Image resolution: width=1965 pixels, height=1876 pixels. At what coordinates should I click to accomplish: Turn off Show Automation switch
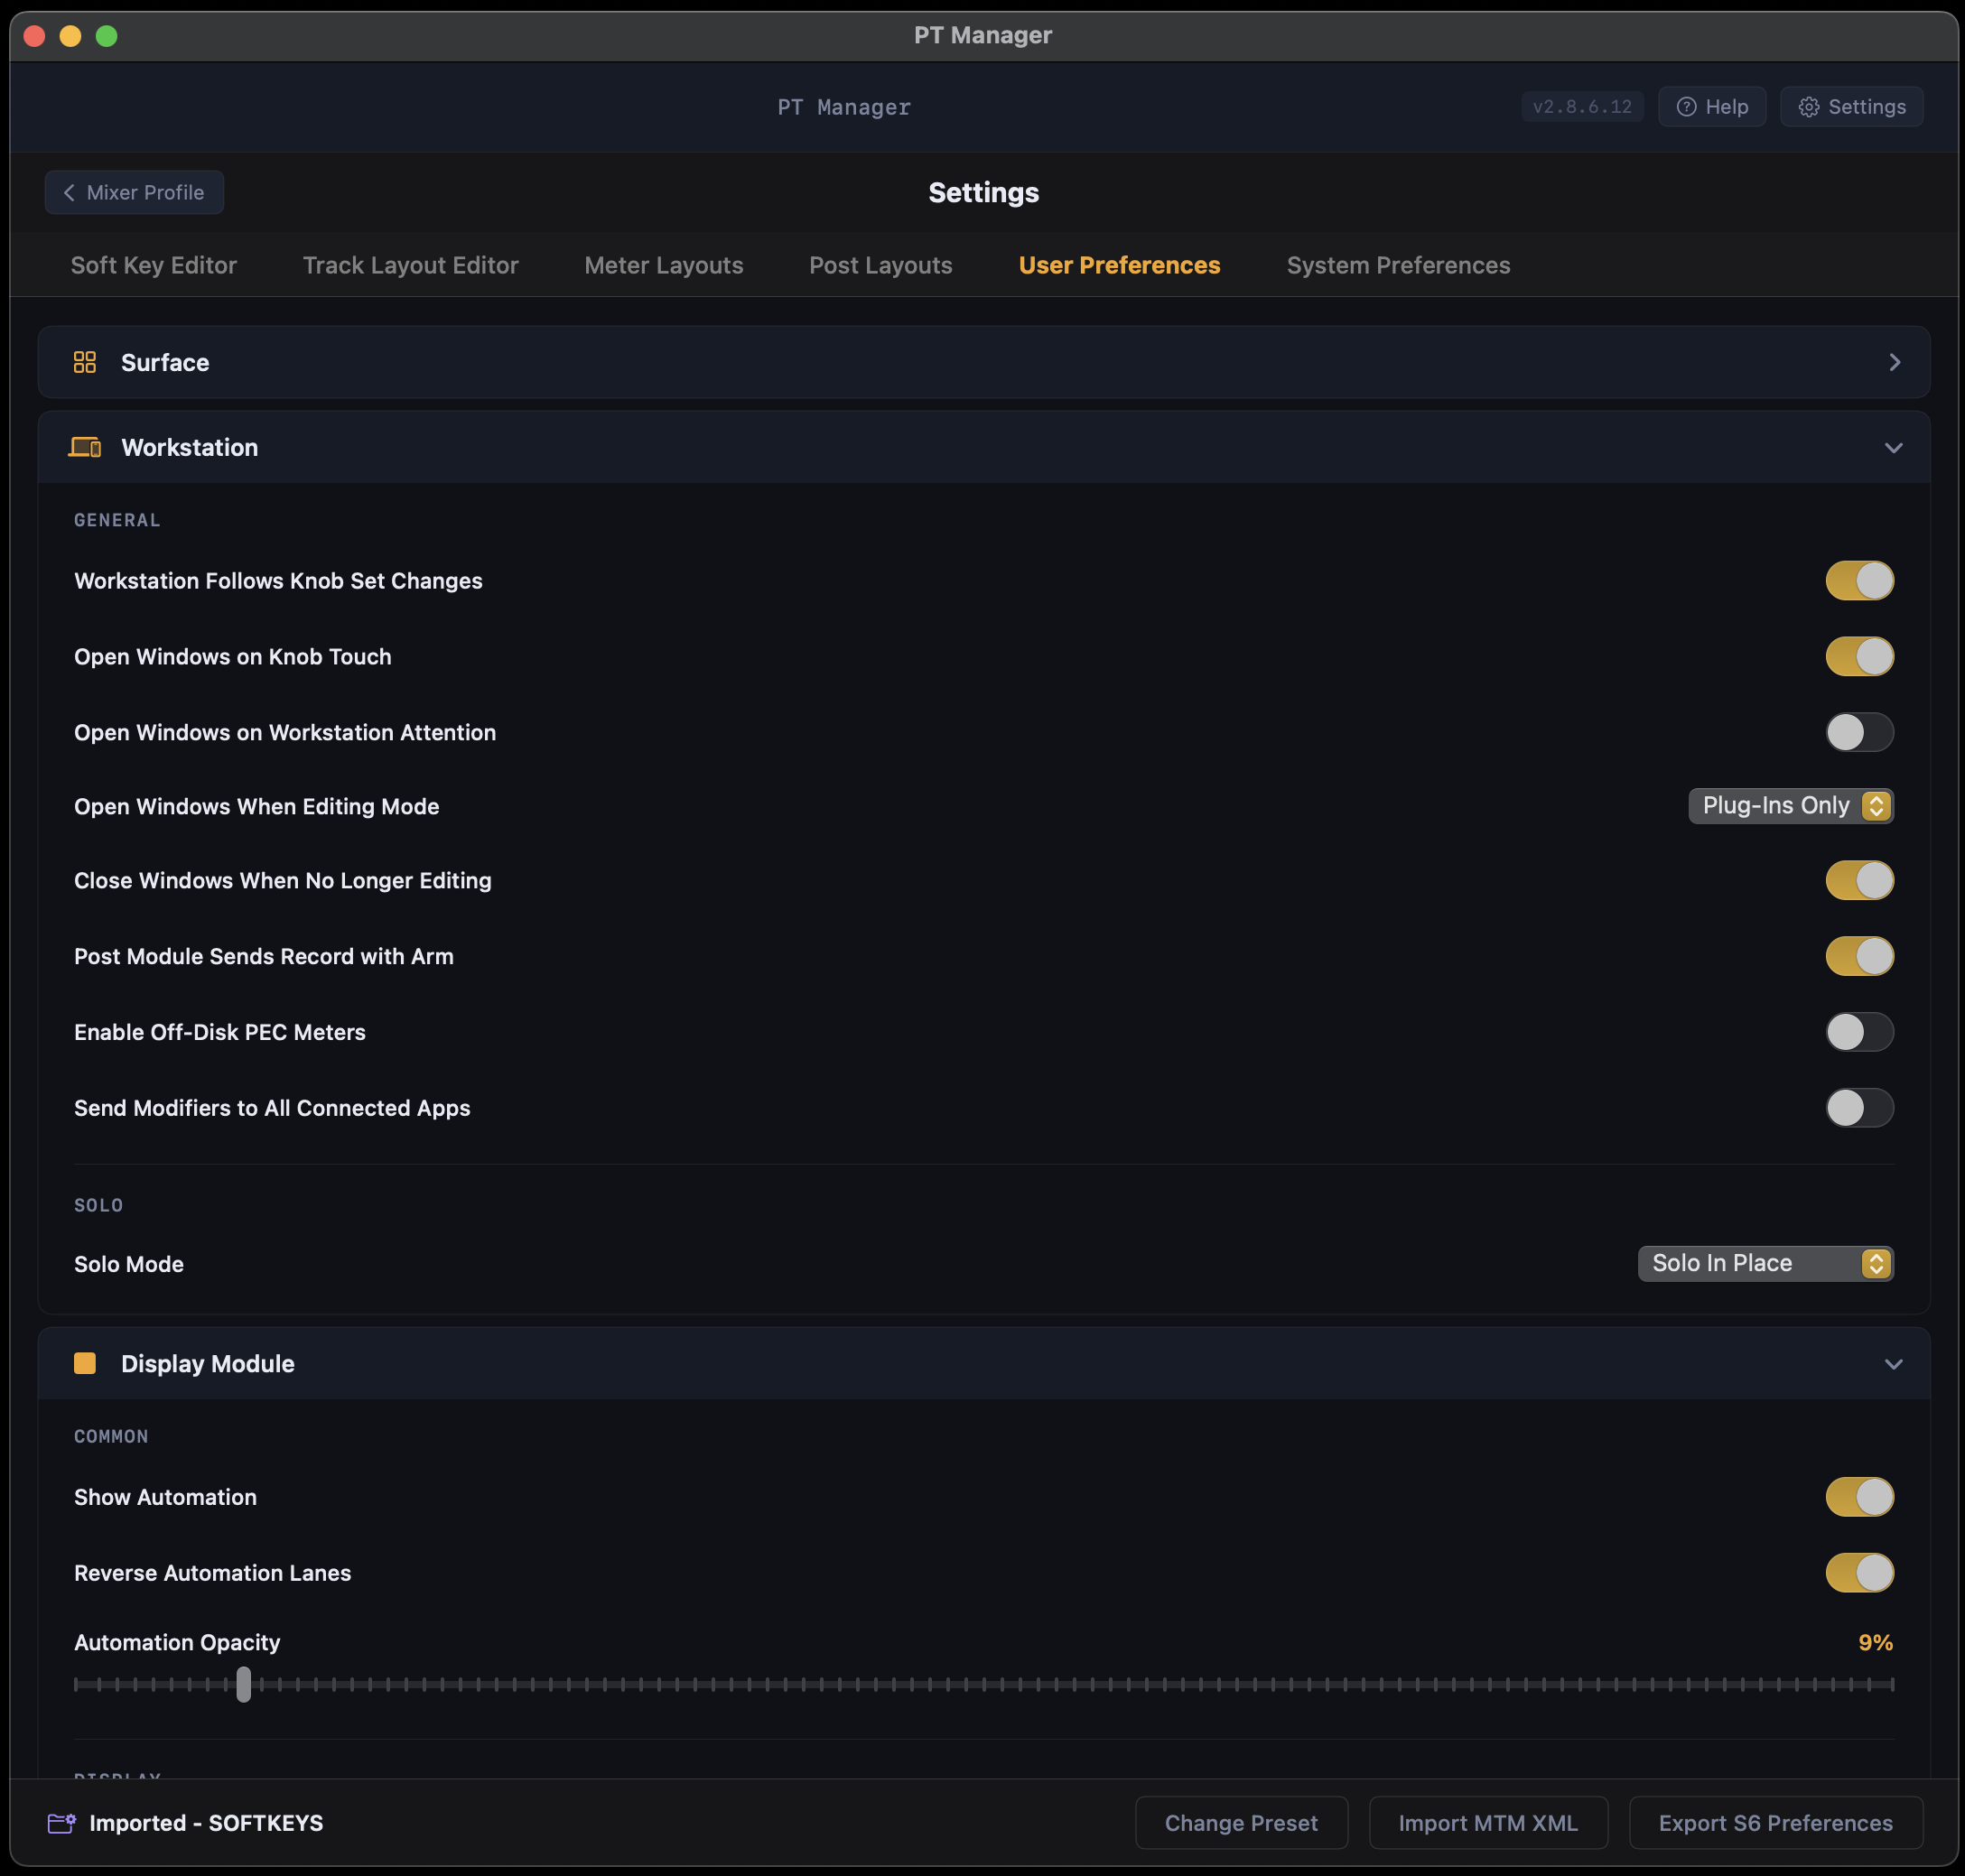click(1860, 1498)
